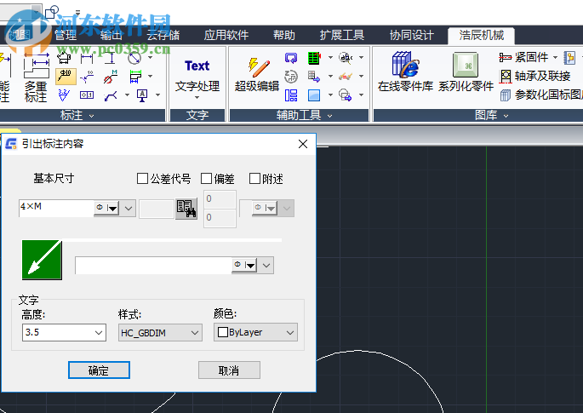583x413 pixels.
Task: Close the 引出标注内容 dialog
Action: point(303,144)
